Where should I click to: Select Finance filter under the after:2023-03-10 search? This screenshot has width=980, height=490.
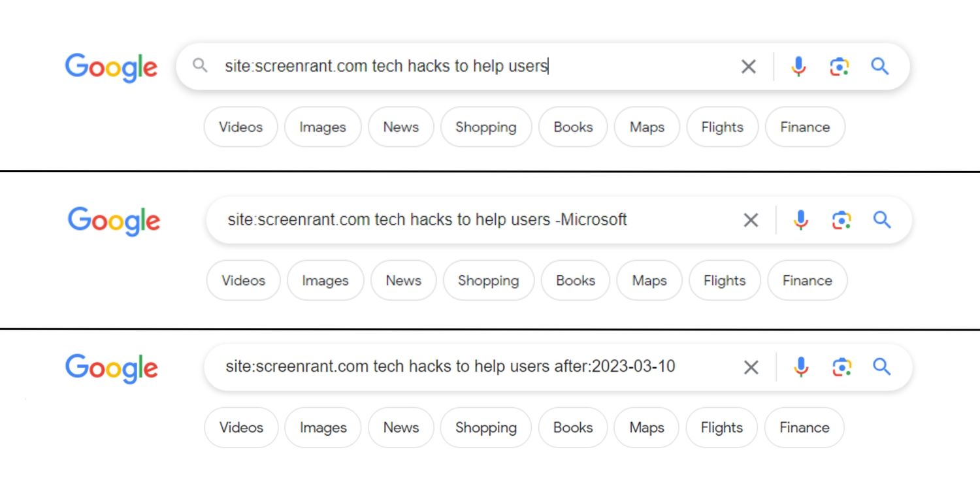tap(804, 427)
